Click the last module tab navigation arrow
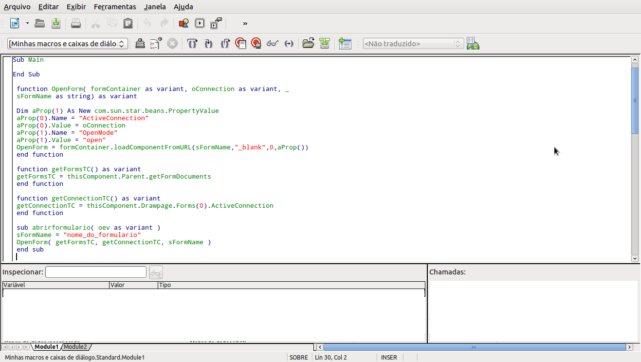641x362 pixels. tap(26, 347)
